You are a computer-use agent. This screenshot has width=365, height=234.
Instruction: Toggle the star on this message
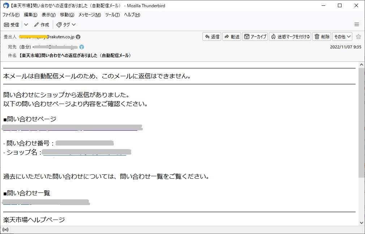point(358,36)
